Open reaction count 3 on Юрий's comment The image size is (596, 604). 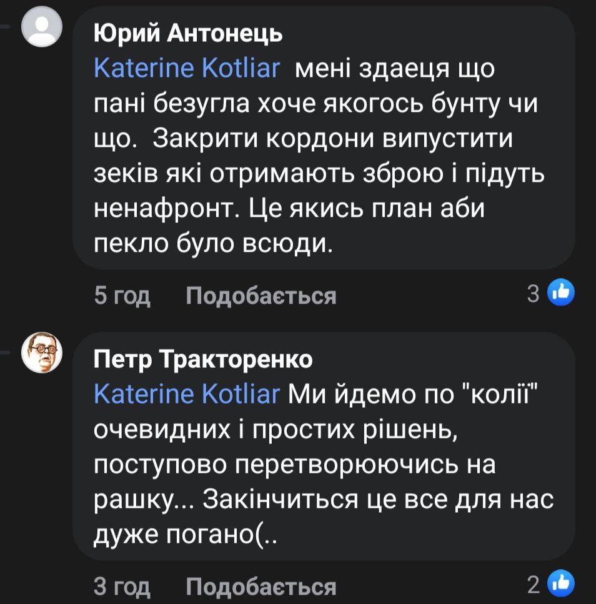tap(533, 294)
